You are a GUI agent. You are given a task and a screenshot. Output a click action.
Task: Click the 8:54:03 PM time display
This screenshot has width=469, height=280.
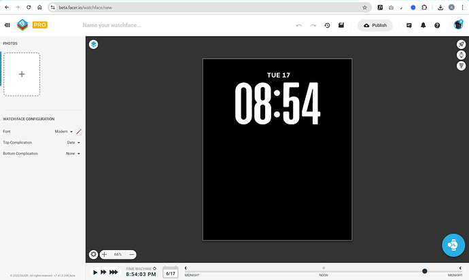pyautogui.click(x=141, y=275)
